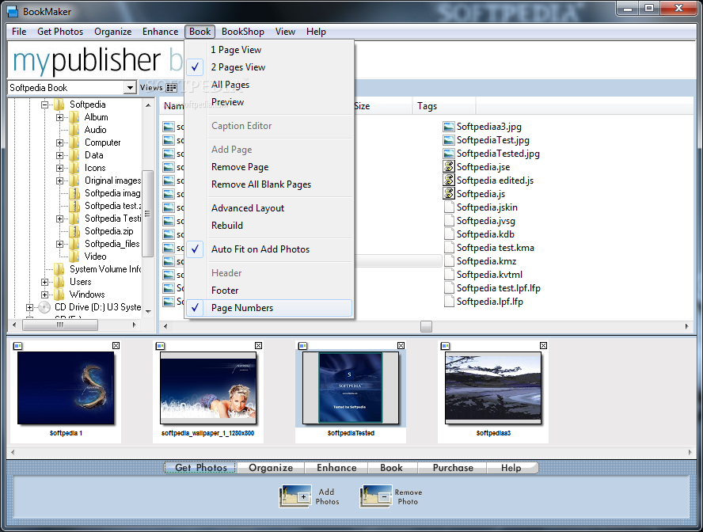Choose Preview from Book menu
Viewport: 703px width, 532px height.
tap(268, 102)
